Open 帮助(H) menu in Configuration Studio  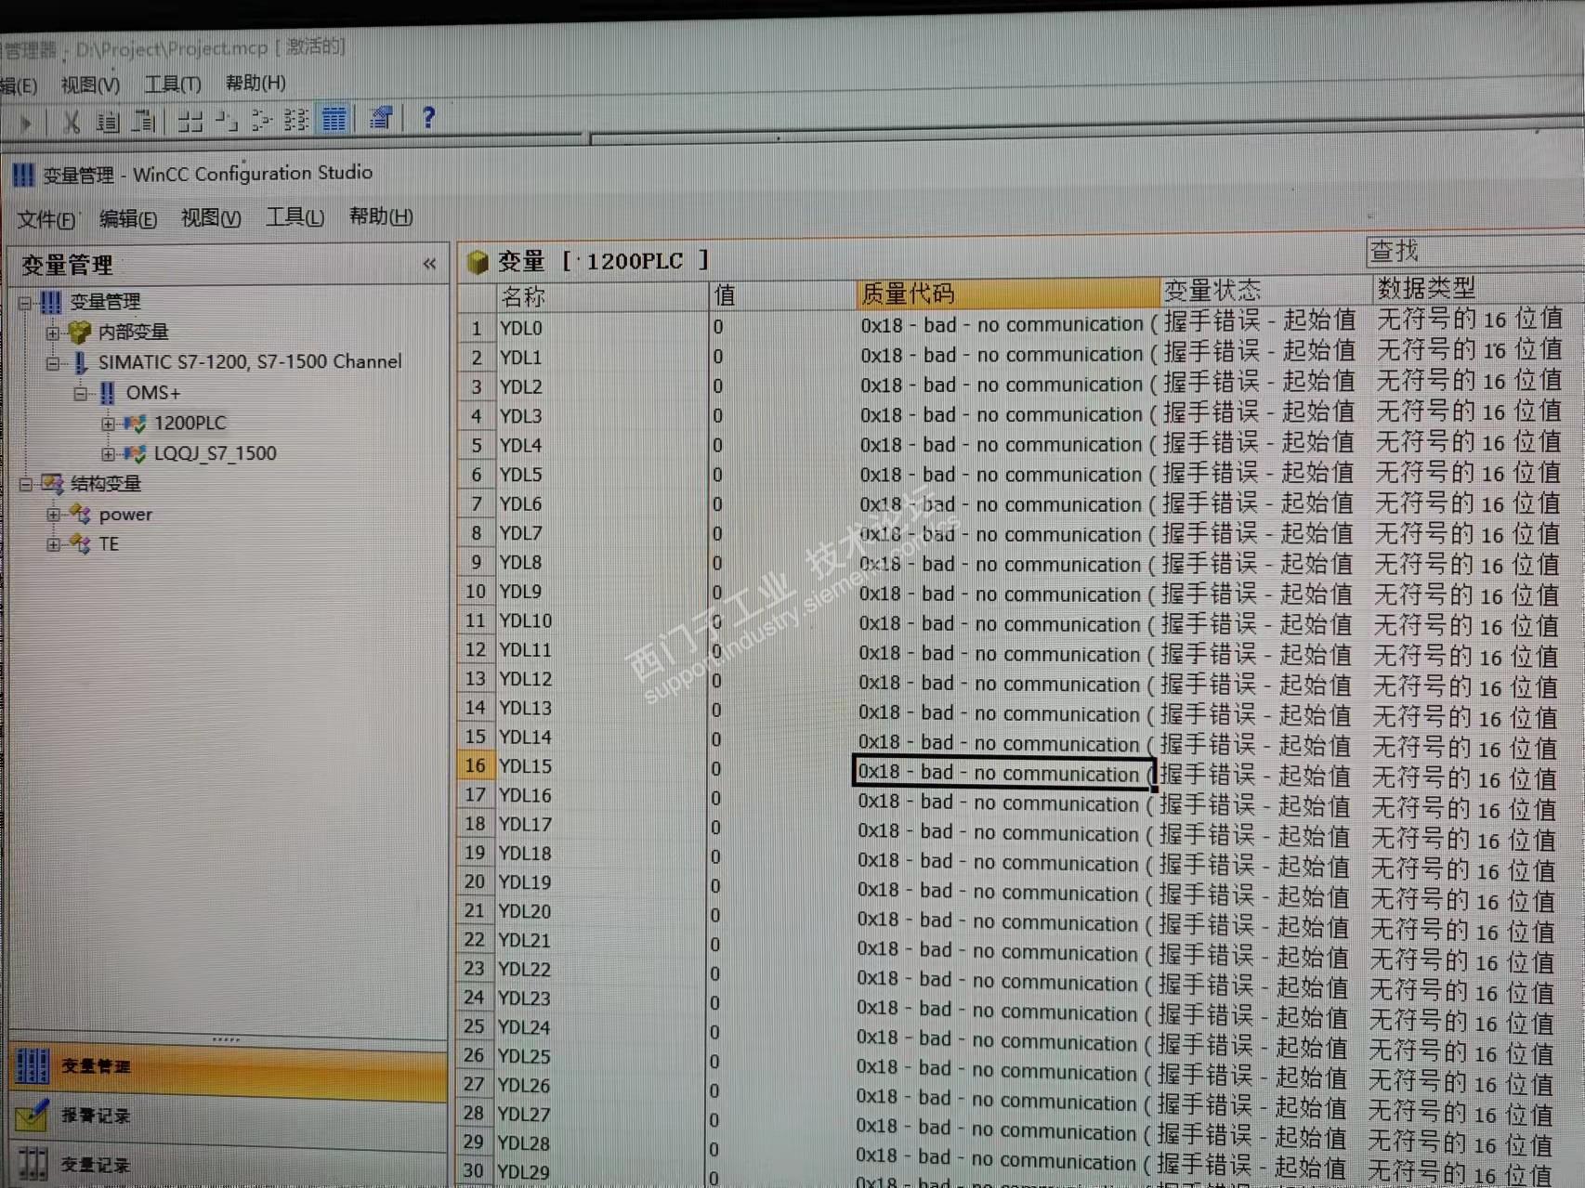tap(381, 216)
